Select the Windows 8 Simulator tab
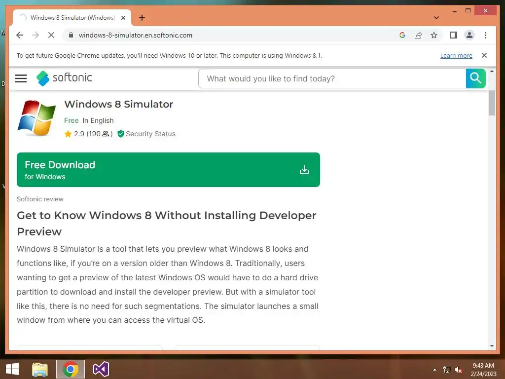 coord(72,18)
